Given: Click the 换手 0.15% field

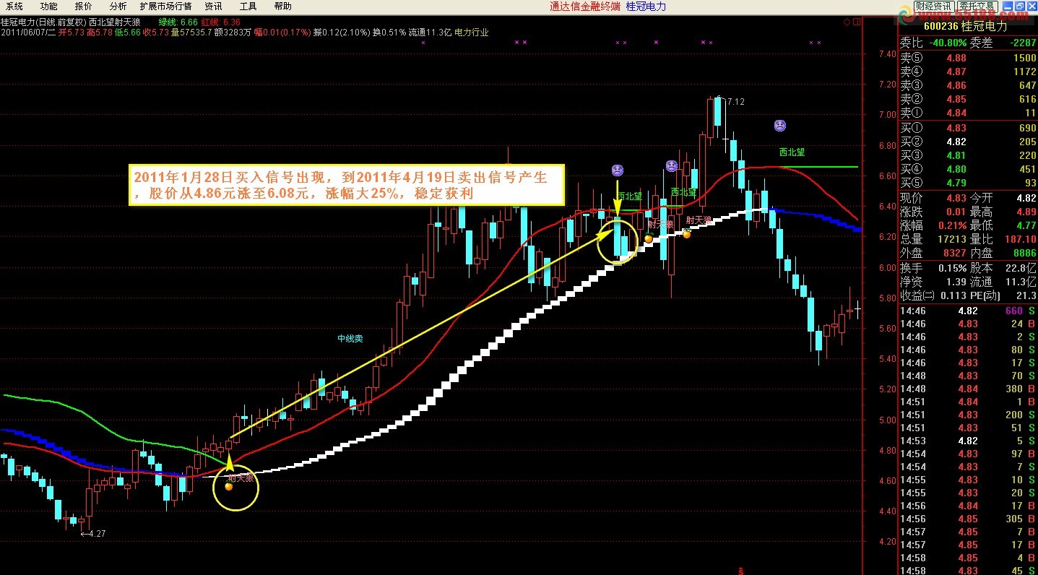Looking at the screenshot, I should [x=933, y=267].
